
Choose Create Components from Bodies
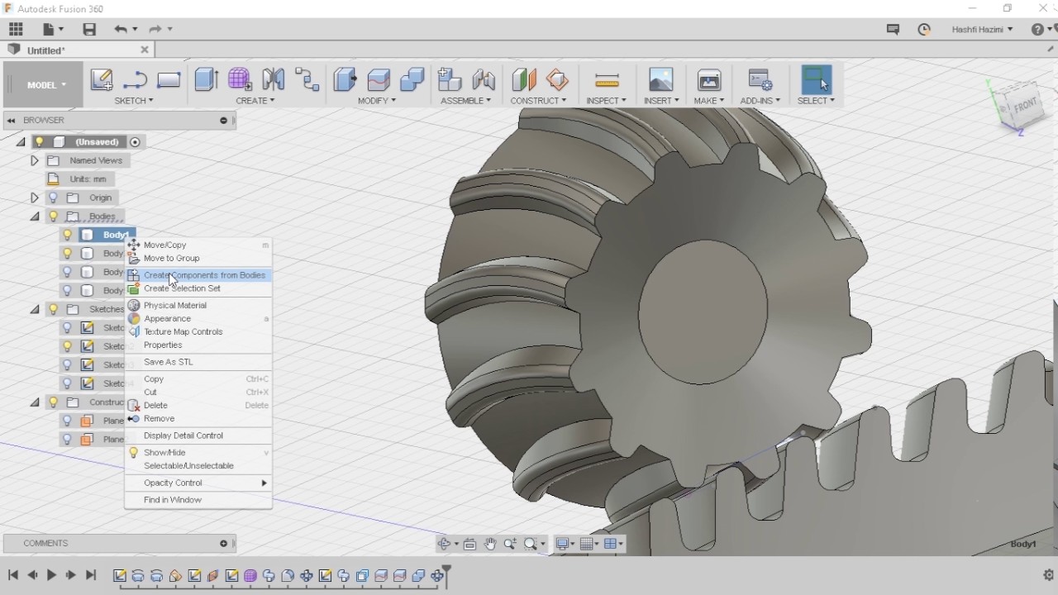198,275
